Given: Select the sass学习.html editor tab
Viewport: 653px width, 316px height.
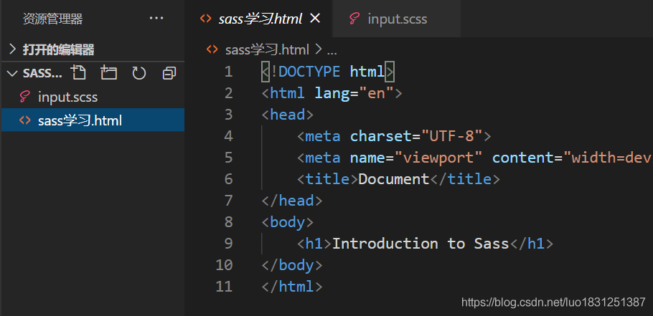Looking at the screenshot, I should point(258,19).
